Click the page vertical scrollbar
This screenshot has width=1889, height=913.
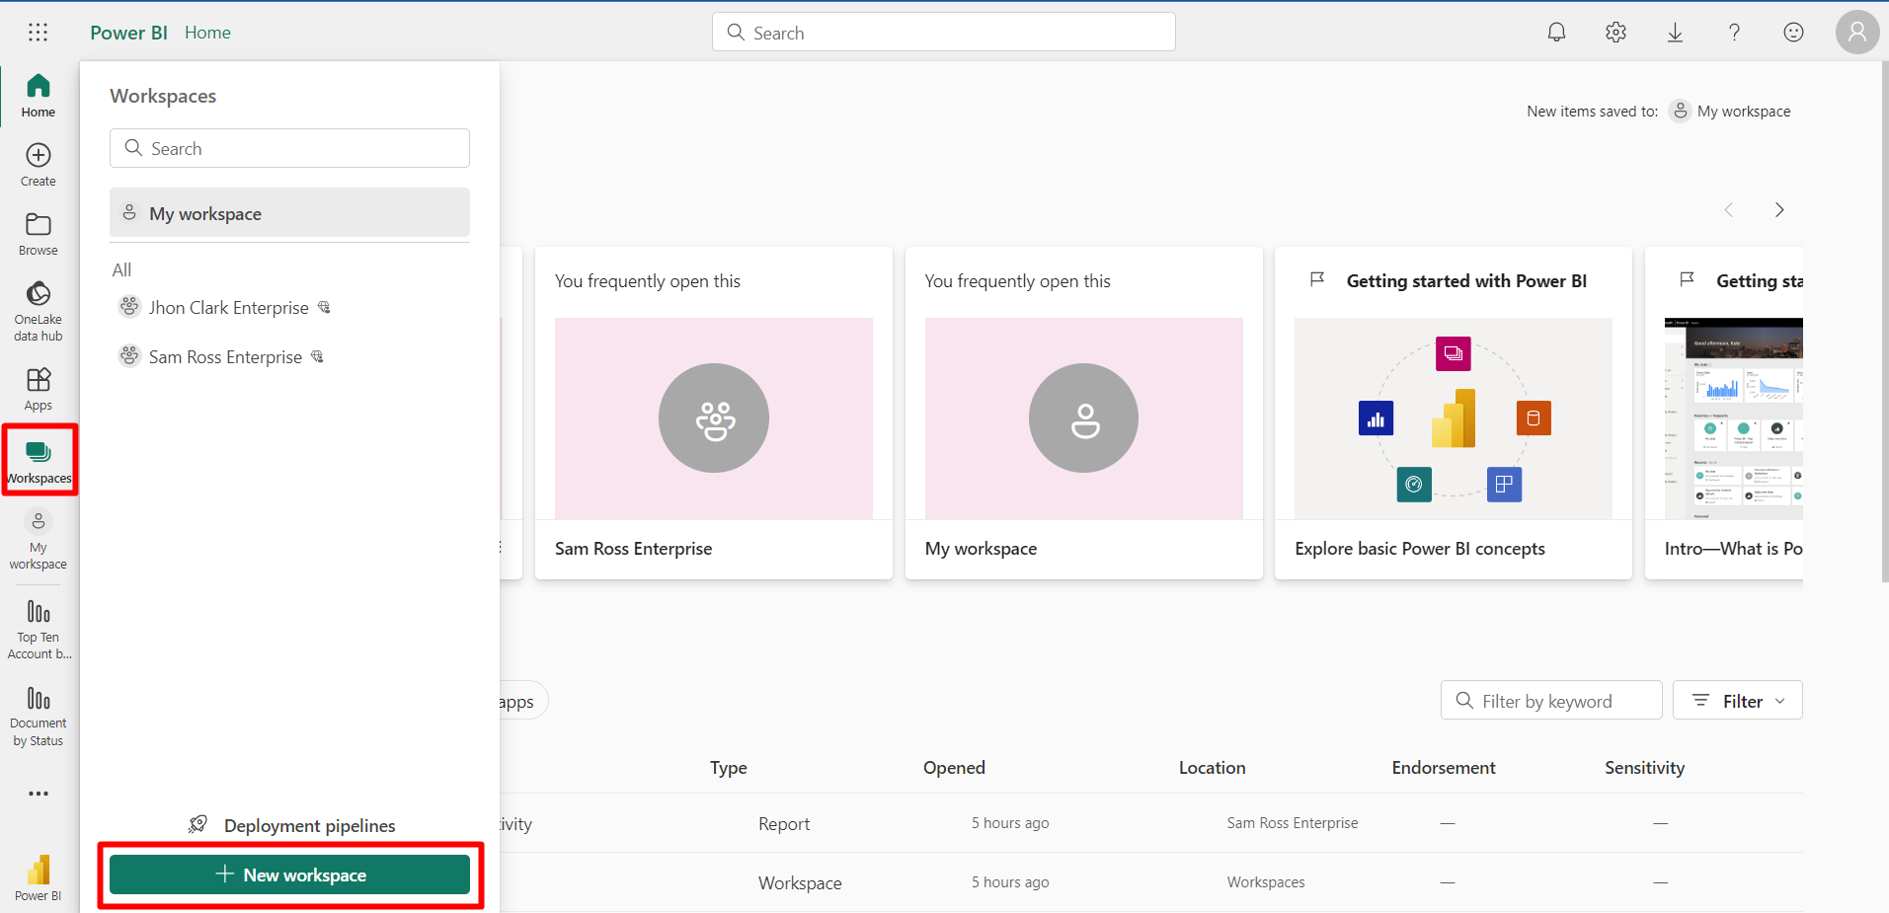pos(1885,321)
